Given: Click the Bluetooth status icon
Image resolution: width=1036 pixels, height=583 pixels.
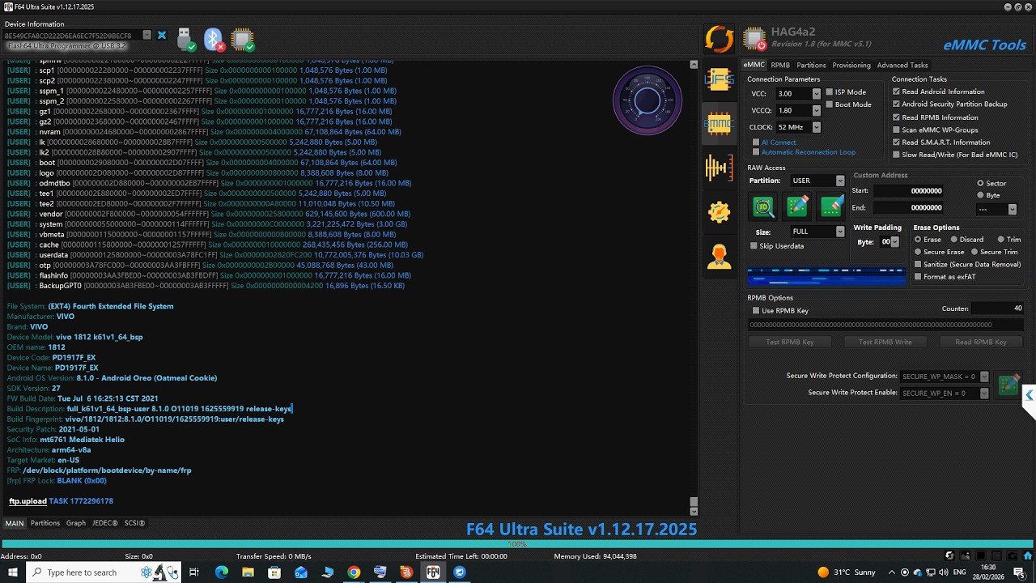Looking at the screenshot, I should coord(214,39).
